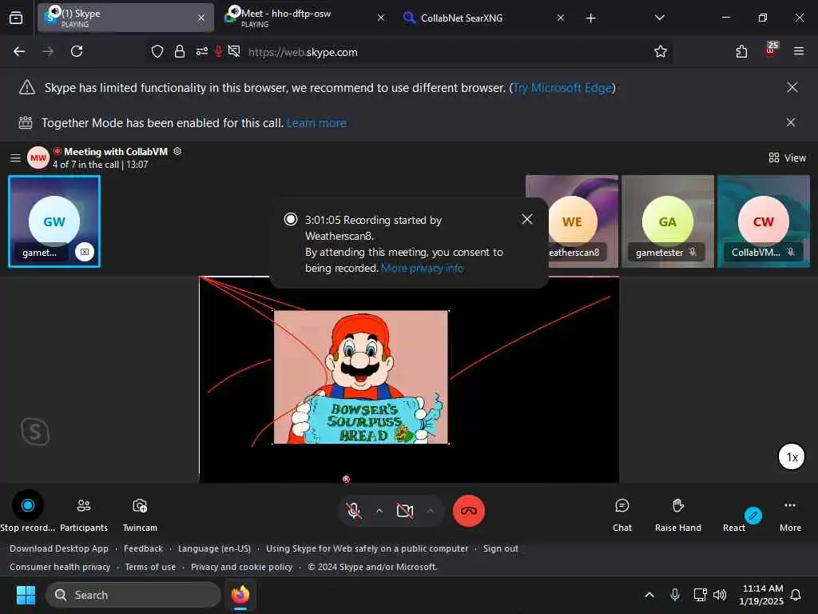Open the Windows Start menu

tap(26, 595)
